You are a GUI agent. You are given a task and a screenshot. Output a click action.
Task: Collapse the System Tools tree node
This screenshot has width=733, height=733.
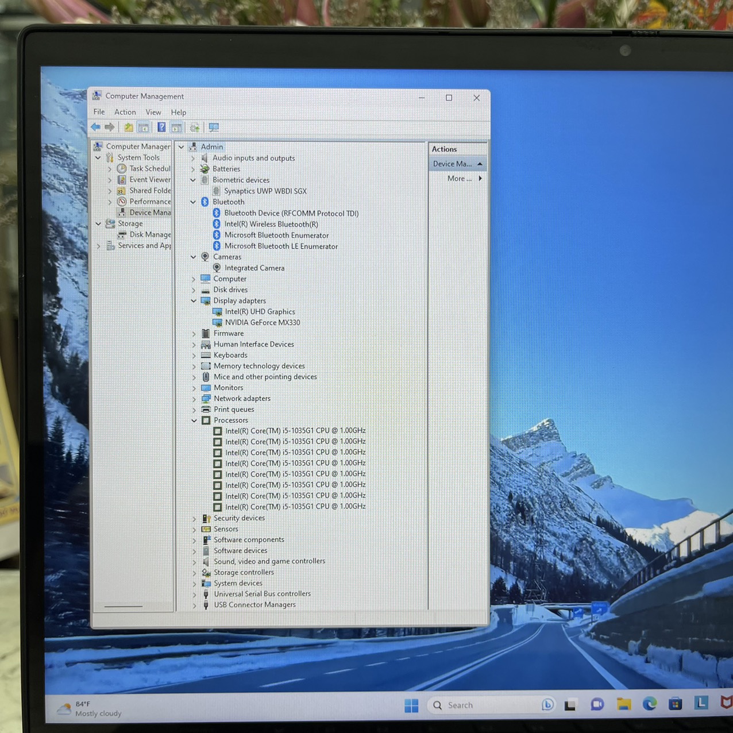pyautogui.click(x=98, y=157)
